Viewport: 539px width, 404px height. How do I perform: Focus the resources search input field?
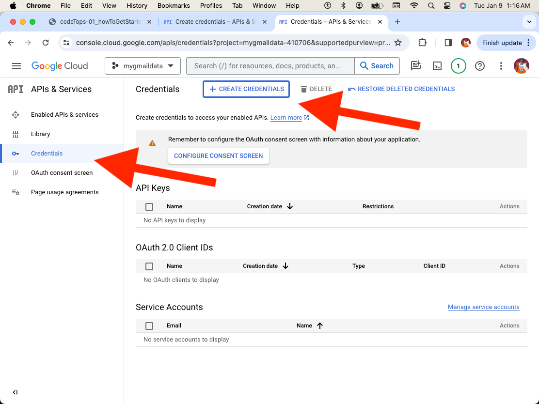(270, 65)
